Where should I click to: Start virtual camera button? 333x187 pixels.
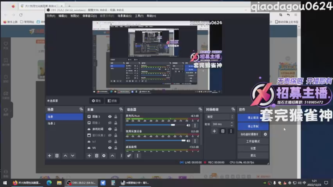click(249, 134)
